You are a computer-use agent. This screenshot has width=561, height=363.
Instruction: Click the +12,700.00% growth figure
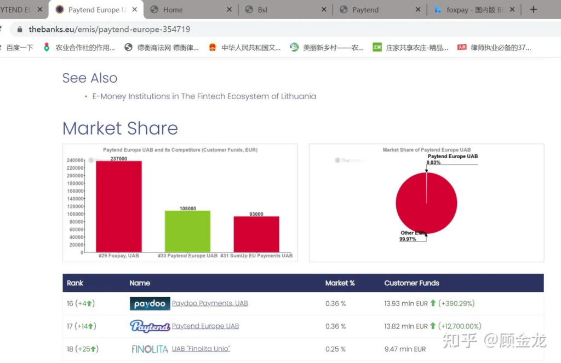[x=460, y=326]
